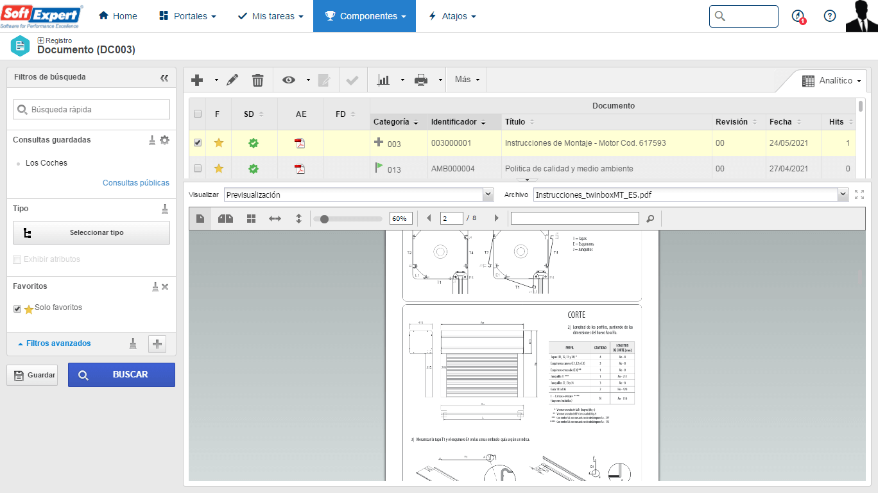Uncheck the Solo favoritos checkbox
The image size is (878, 493).
pyautogui.click(x=17, y=309)
